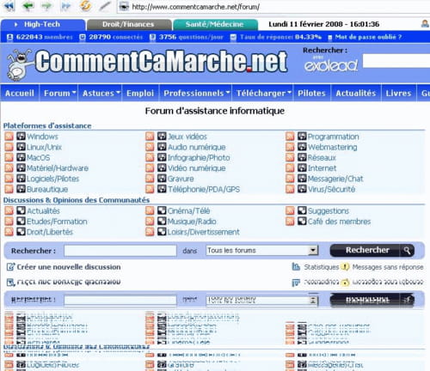Click the green forward arrow icon
The image size is (430, 371).
[x=46, y=6]
